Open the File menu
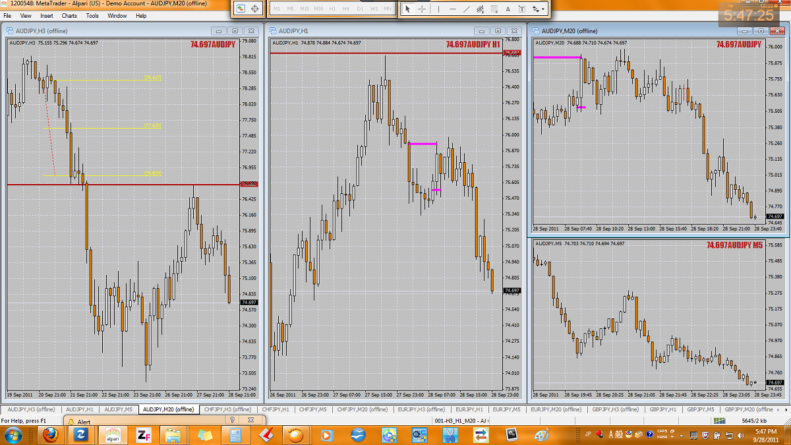Screen dimensions: 791x445 7,15
